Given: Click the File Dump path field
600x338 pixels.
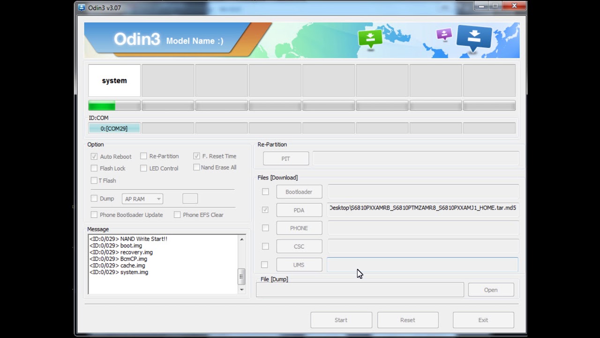Looking at the screenshot, I should click(360, 290).
